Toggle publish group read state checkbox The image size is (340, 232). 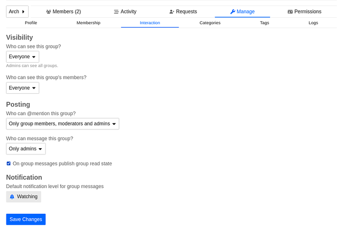point(9,163)
